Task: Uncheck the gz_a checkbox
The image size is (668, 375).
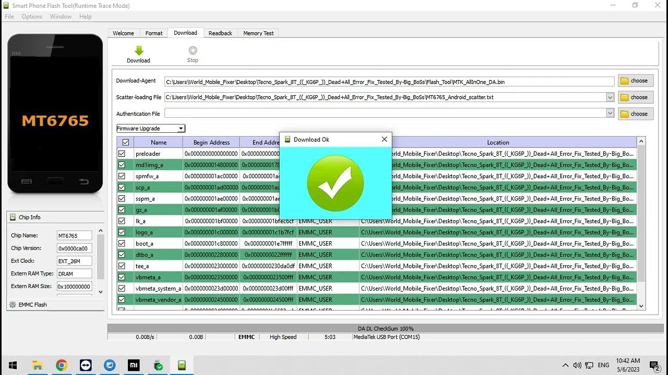Action: point(122,209)
